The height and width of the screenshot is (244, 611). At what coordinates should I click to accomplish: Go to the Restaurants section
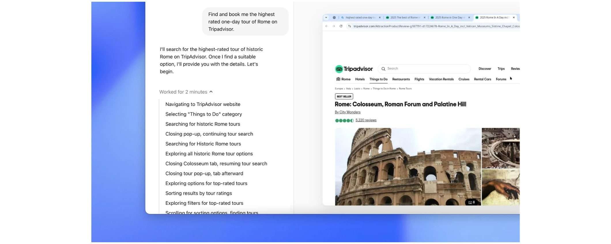(x=401, y=79)
